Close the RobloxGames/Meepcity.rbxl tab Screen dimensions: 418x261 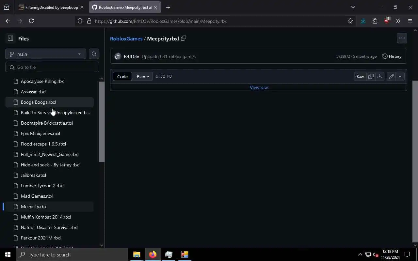(155, 7)
